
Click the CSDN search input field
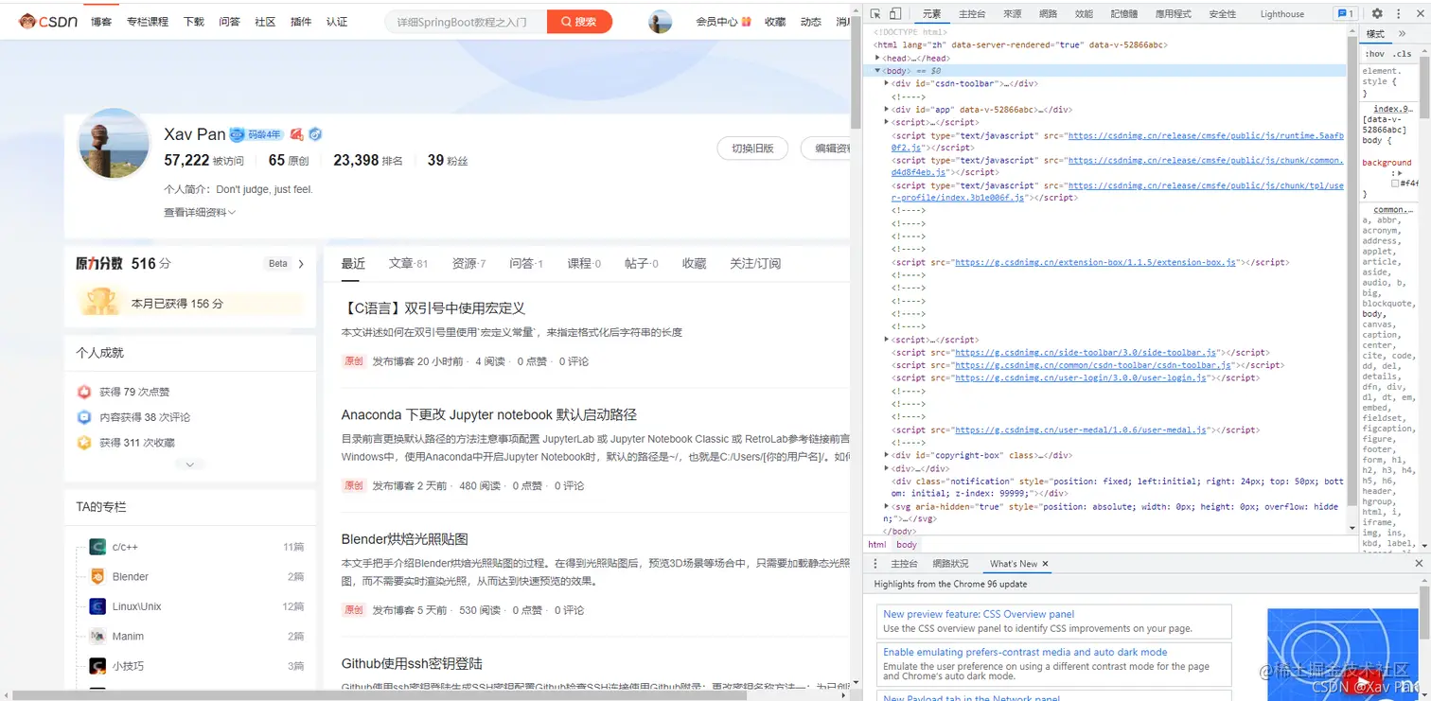coord(466,22)
